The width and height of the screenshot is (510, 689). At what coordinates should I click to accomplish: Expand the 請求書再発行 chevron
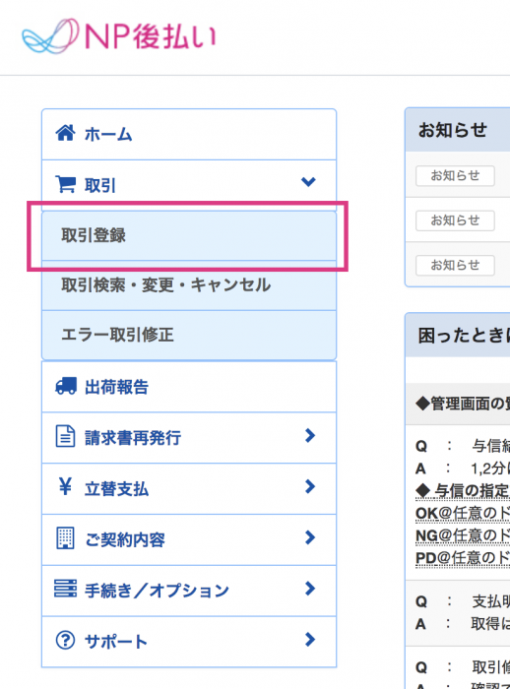[310, 435]
